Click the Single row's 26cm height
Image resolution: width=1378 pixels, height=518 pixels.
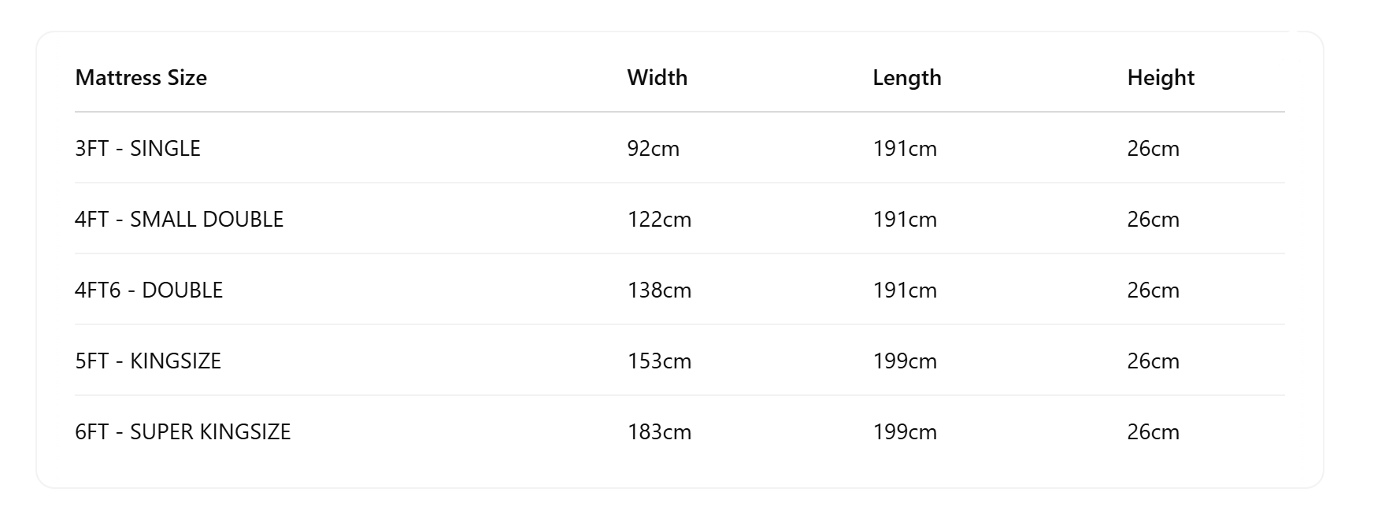tap(1154, 148)
